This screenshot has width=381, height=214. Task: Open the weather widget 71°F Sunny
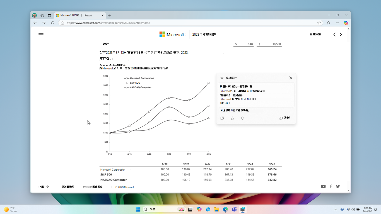coord(10,210)
